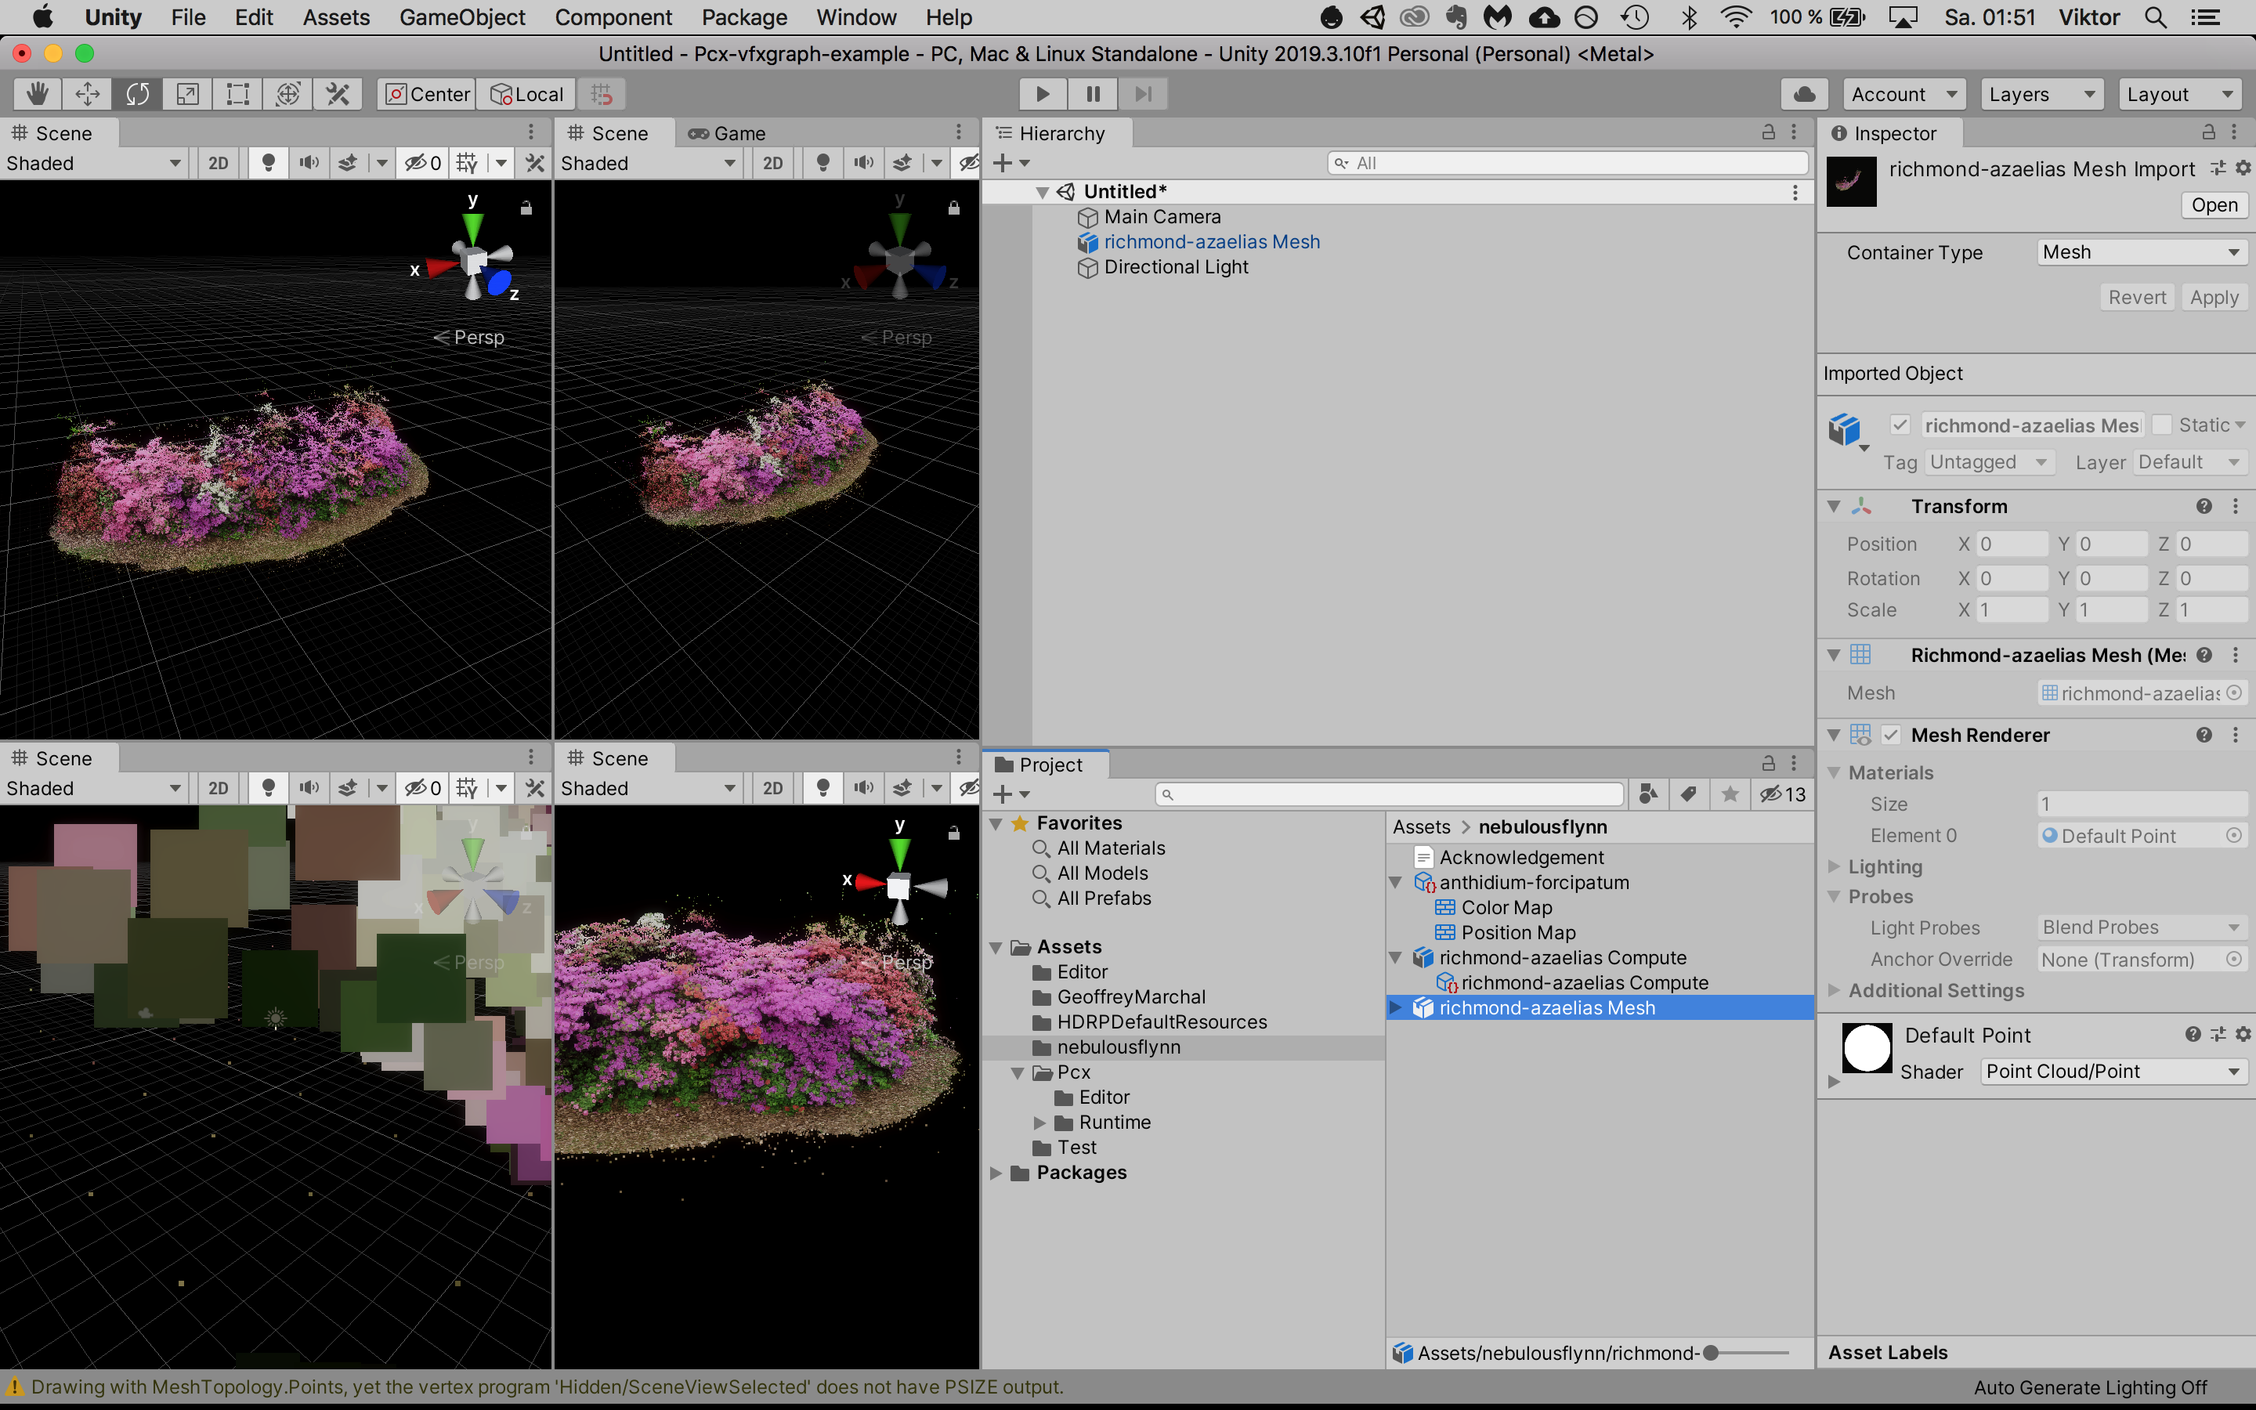Click the Collab cloud icon
The image size is (2256, 1410).
point(1804,93)
